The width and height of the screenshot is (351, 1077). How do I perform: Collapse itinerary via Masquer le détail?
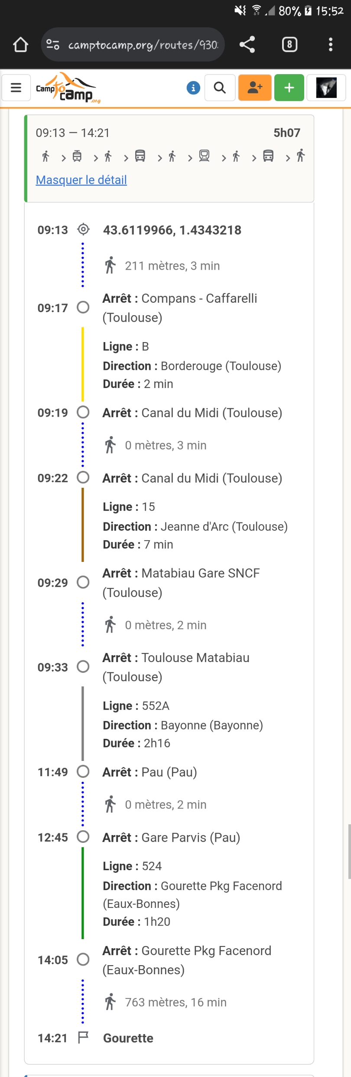(x=81, y=180)
